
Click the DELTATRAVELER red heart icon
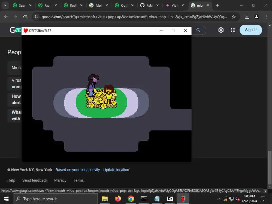(x=26, y=31)
